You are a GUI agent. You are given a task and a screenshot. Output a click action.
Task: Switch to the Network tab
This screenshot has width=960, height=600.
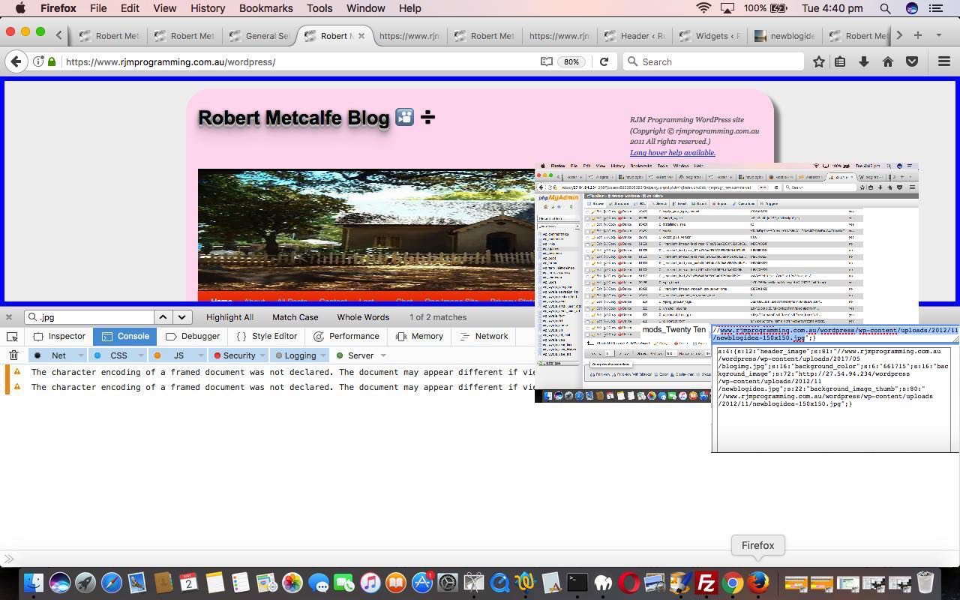(484, 337)
